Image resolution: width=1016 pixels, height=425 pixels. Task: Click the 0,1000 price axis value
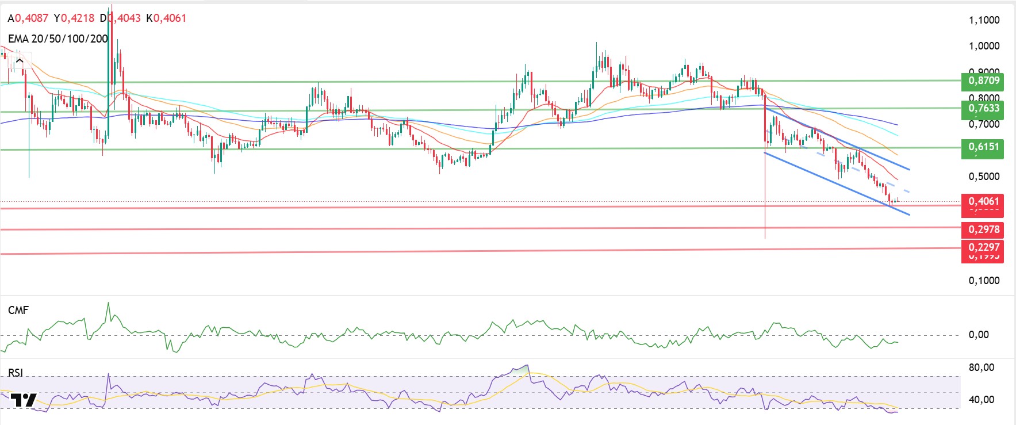(984, 281)
